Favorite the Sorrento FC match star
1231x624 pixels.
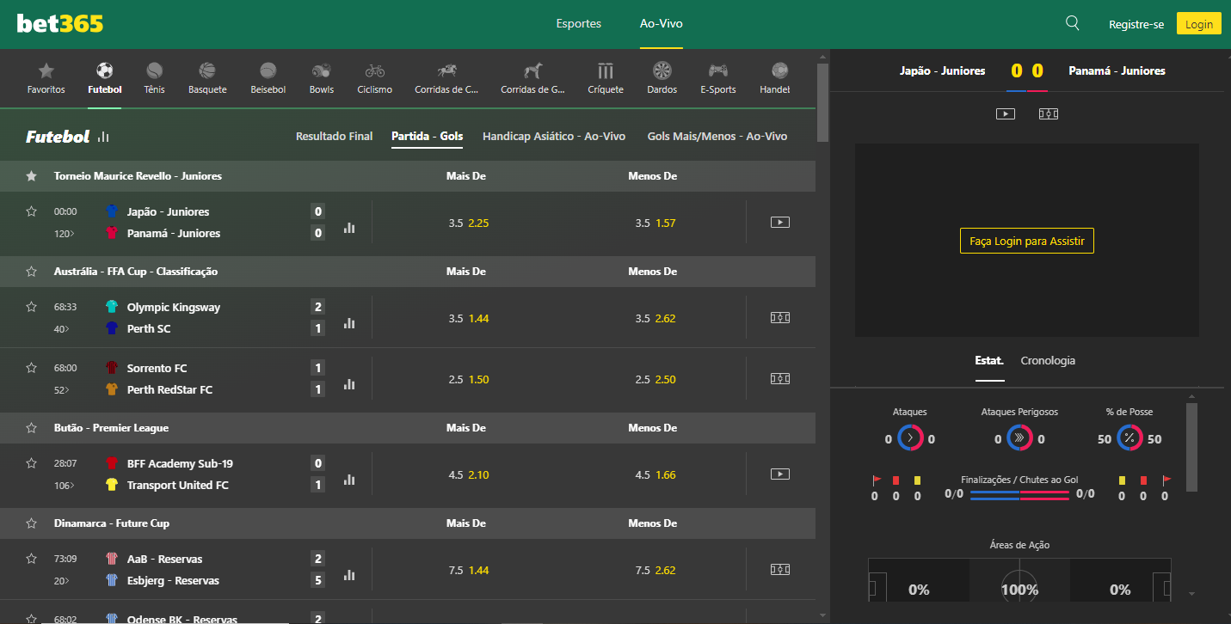(x=32, y=367)
